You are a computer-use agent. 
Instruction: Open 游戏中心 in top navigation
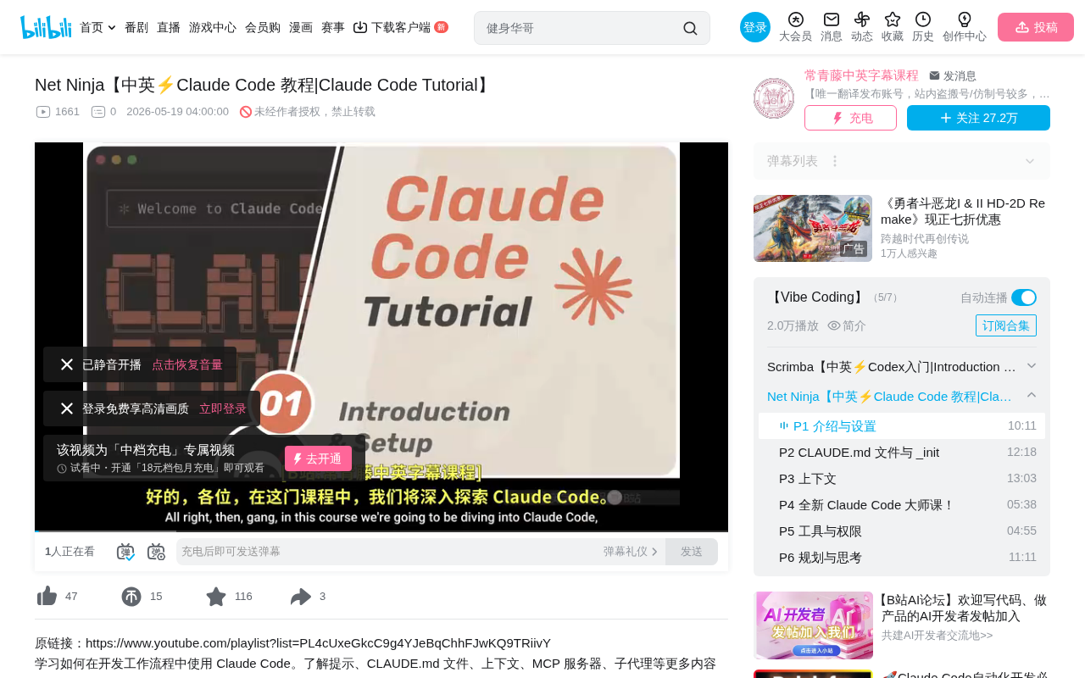point(213,27)
